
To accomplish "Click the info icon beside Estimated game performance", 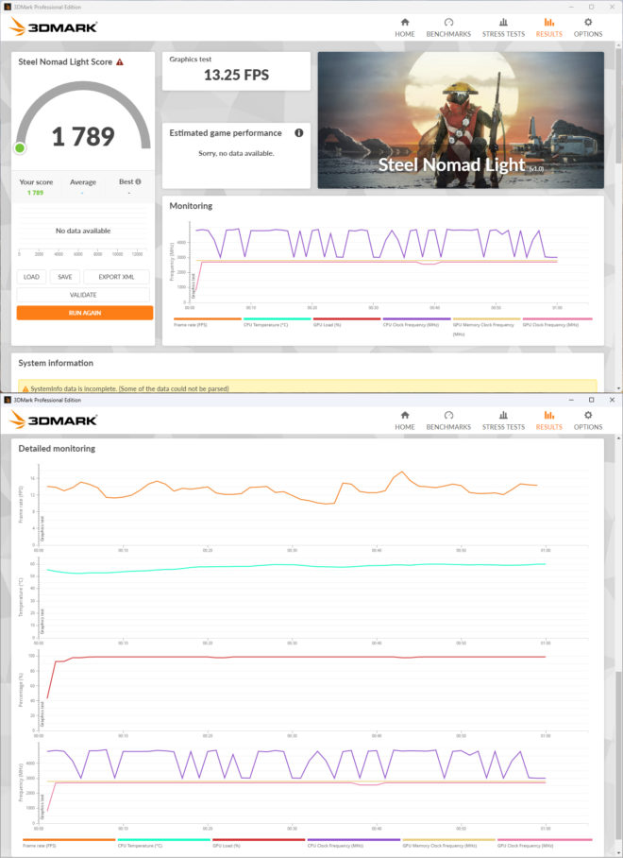I will (x=299, y=133).
